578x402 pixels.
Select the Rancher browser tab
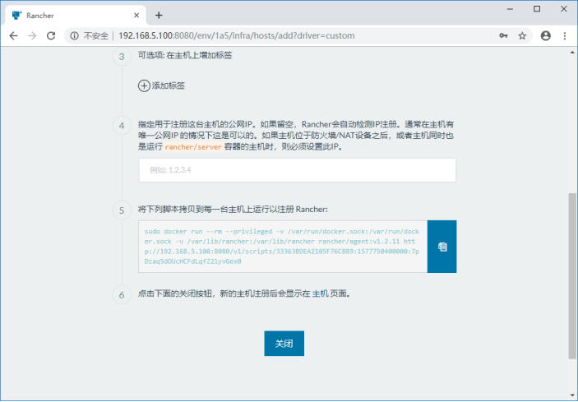click(x=76, y=15)
